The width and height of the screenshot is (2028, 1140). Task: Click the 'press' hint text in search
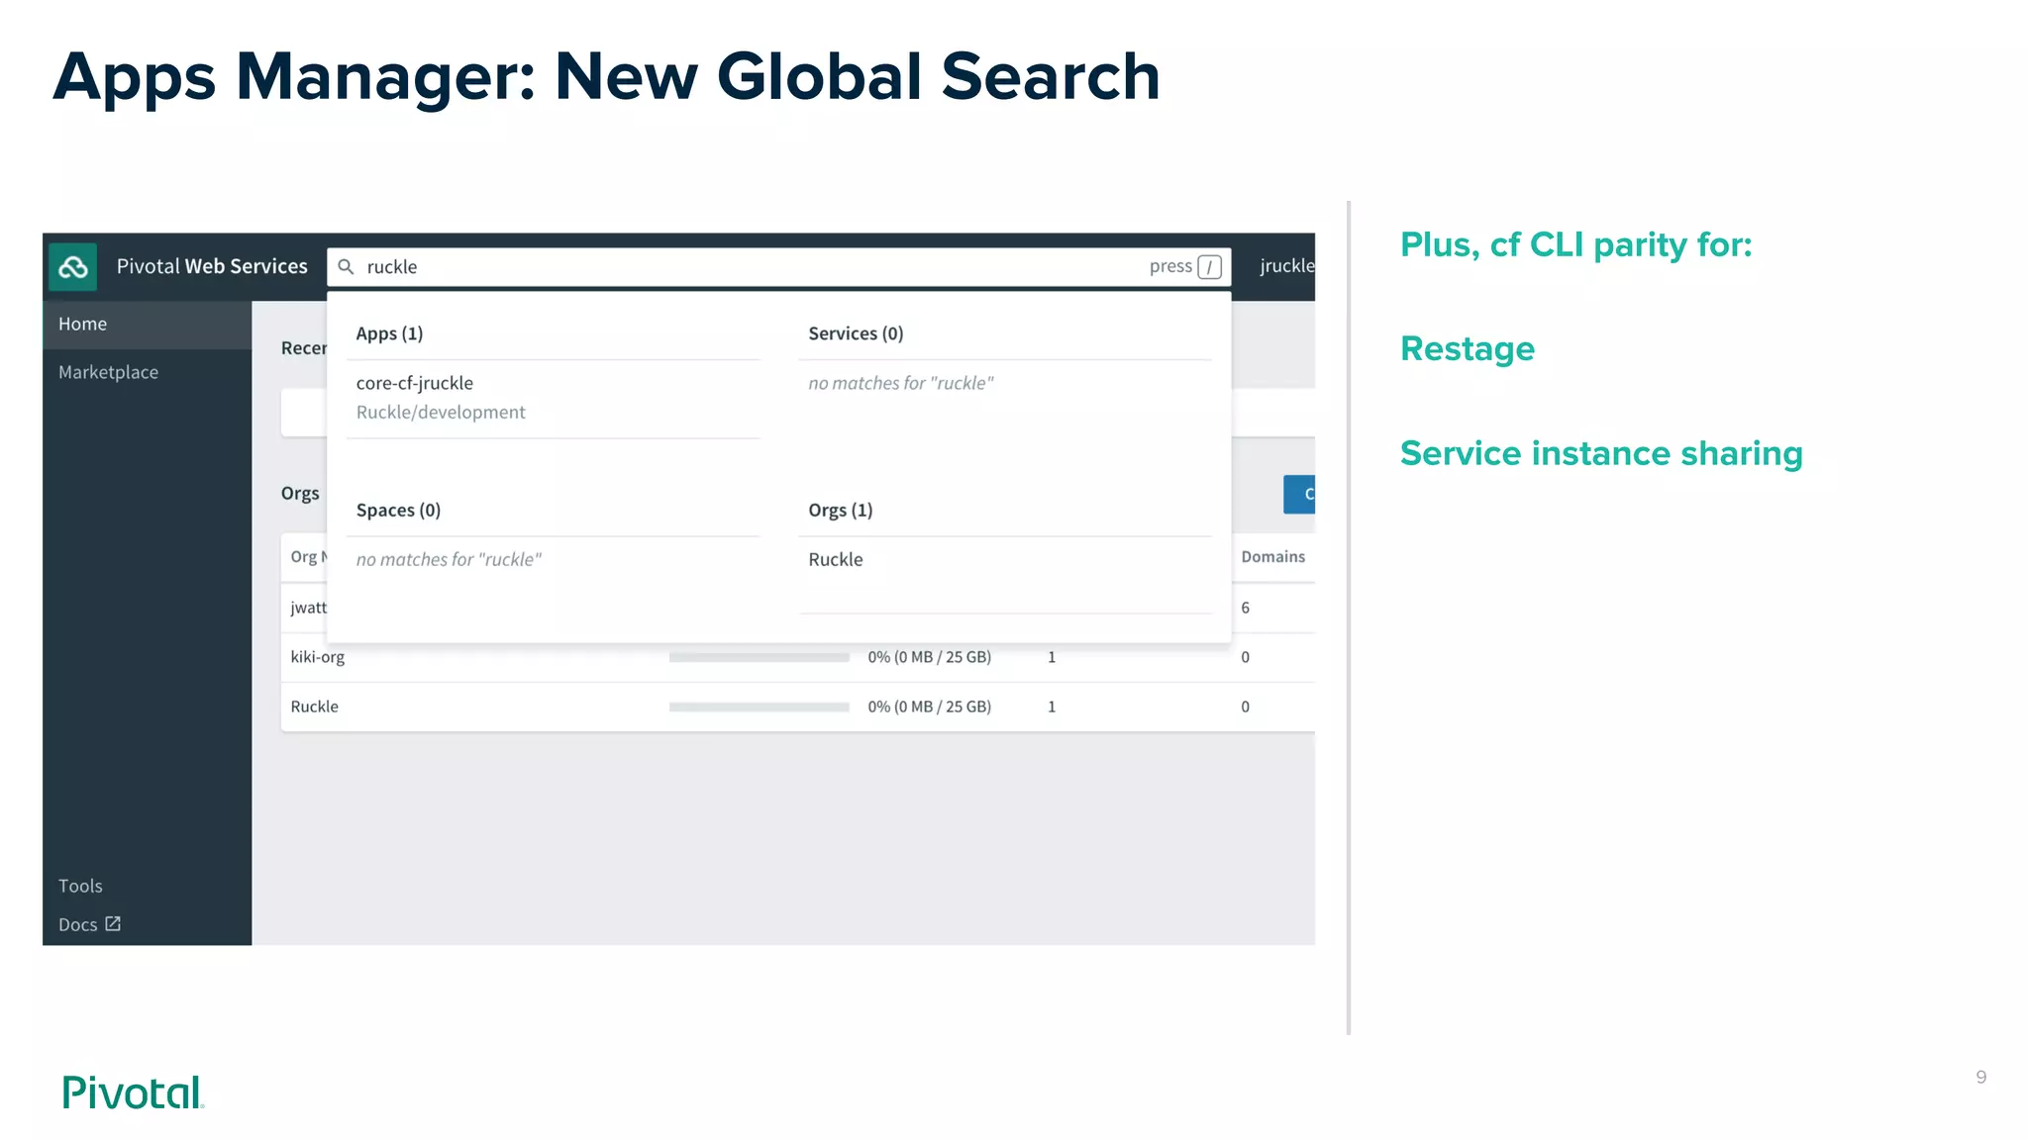coord(1170,266)
